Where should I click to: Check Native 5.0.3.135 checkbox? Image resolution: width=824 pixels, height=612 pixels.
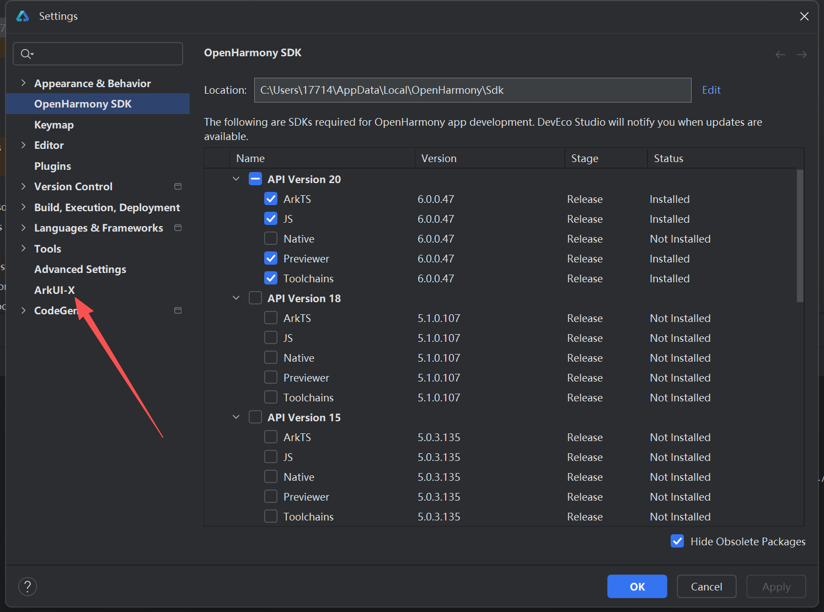pyautogui.click(x=271, y=477)
